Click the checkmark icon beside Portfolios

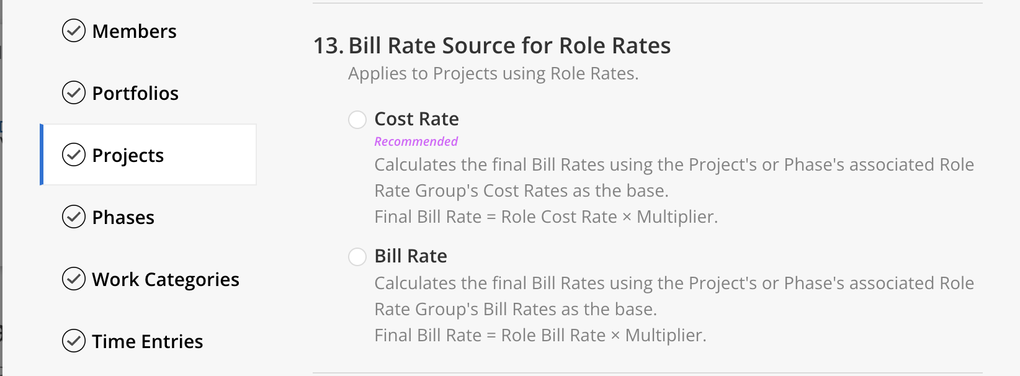click(74, 92)
